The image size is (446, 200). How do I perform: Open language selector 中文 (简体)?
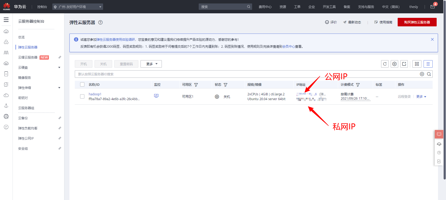click(x=391, y=7)
